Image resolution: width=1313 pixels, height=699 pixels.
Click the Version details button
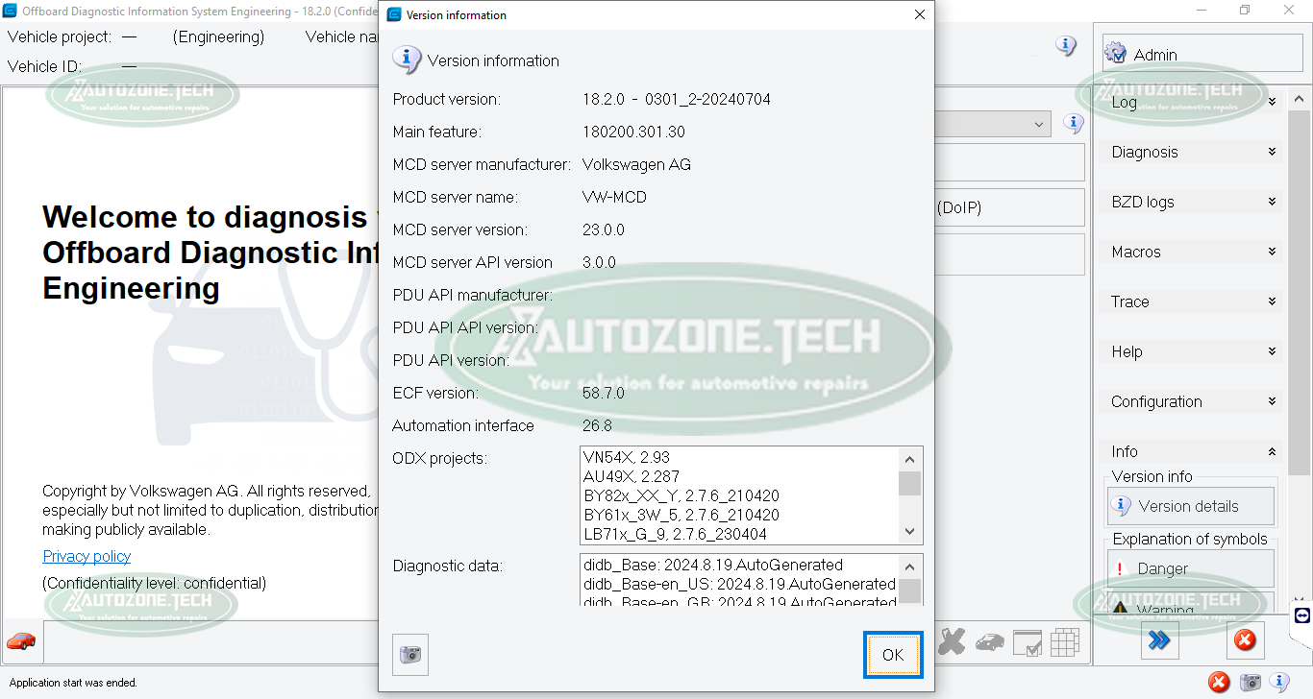(1190, 506)
